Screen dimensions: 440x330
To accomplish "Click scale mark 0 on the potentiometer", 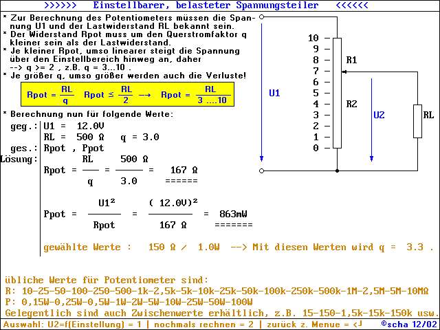I will click(316, 148).
